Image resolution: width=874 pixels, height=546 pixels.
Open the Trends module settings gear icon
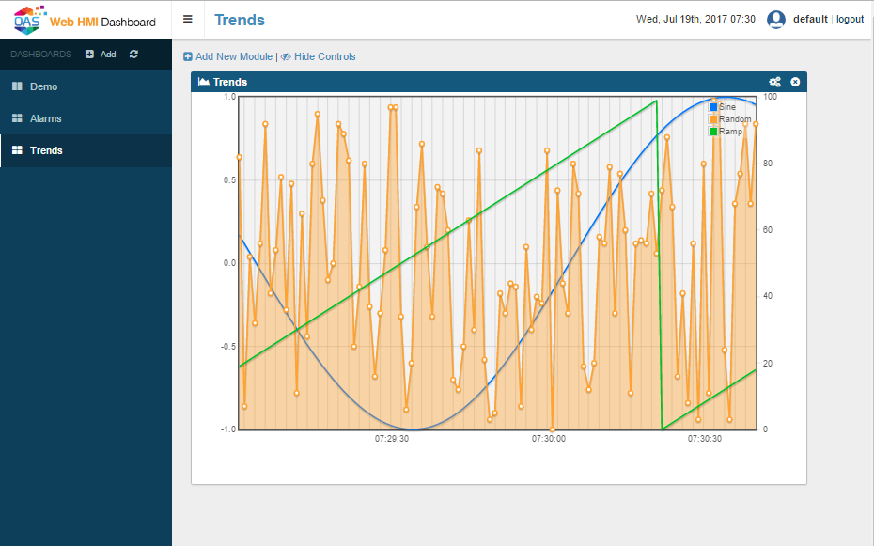point(774,82)
